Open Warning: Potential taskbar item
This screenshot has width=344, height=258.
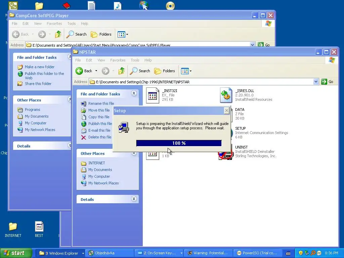point(208,253)
